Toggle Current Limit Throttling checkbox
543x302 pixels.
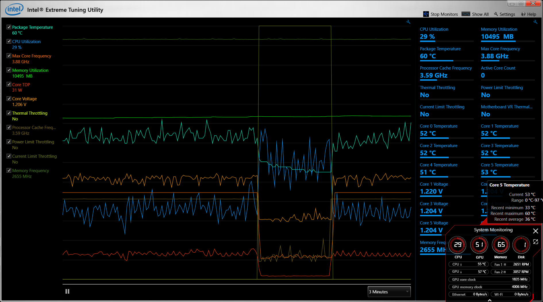click(x=9, y=156)
